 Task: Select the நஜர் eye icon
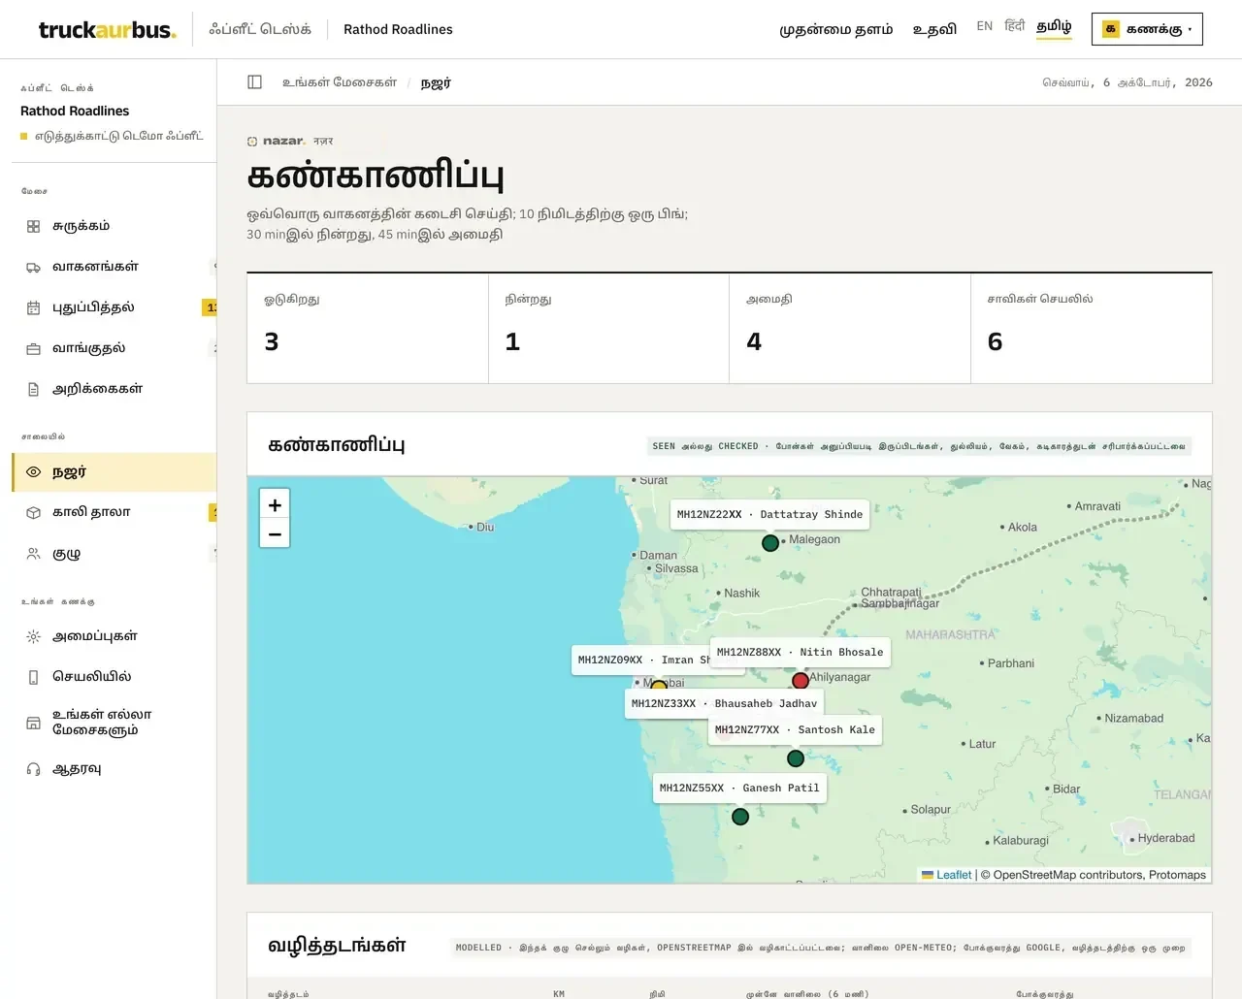[x=33, y=472]
